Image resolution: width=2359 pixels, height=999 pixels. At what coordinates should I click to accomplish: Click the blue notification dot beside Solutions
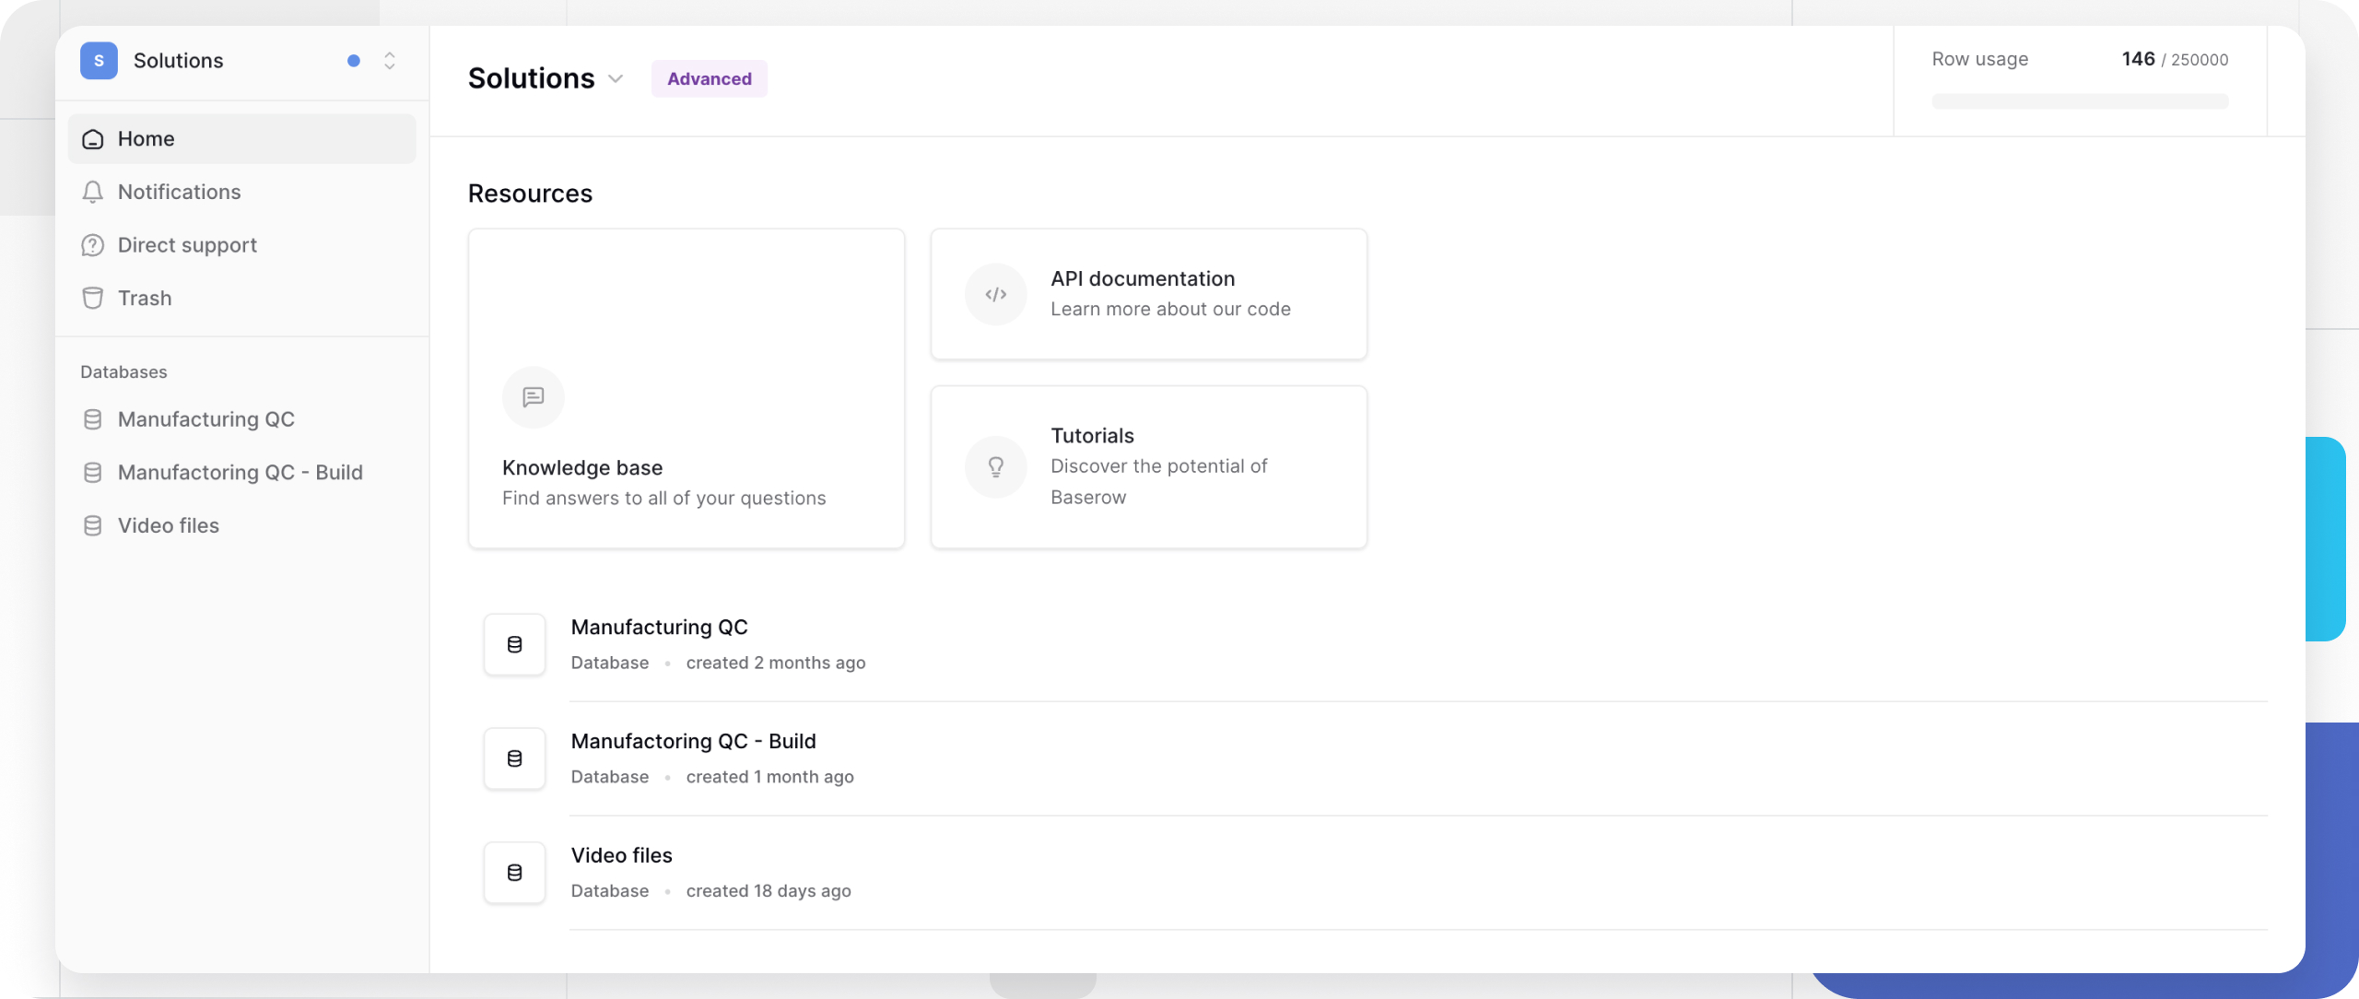pos(354,61)
